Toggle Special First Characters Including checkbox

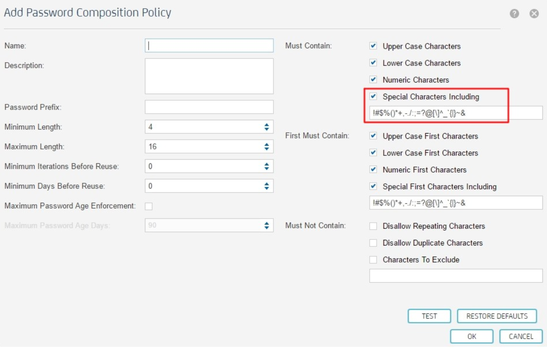pos(373,186)
